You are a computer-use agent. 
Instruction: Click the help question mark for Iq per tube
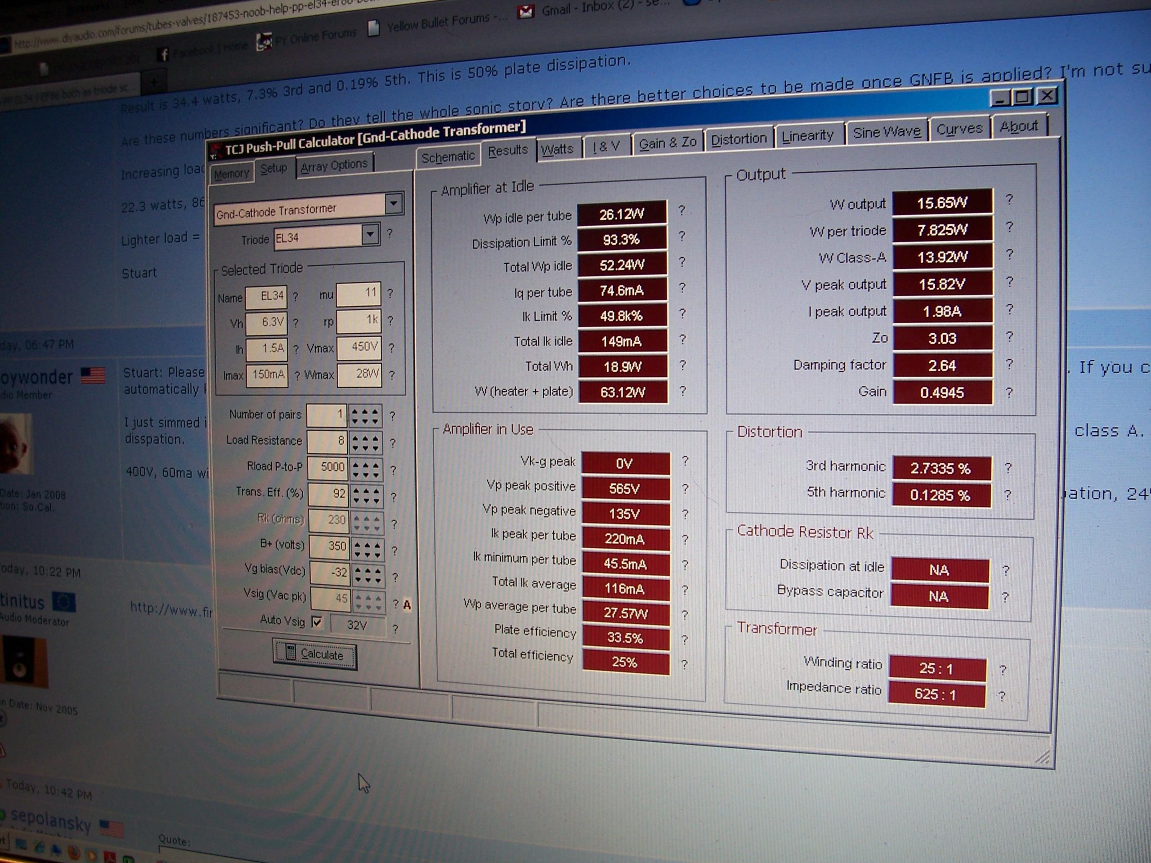[x=682, y=288]
